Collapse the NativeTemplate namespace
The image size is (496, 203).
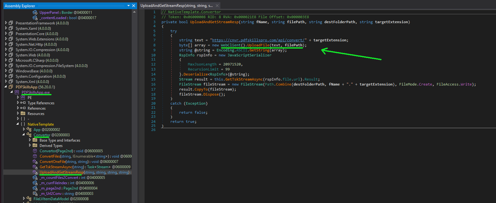click(17, 124)
